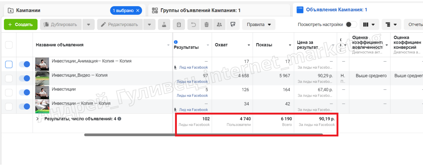This screenshot has width=423, height=166.
Task: Clear the '1 выбрано' selection with X
Action: (x=138, y=11)
